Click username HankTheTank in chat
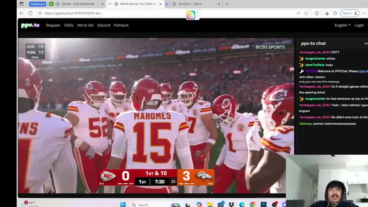368x207 pixels. coord(315,65)
